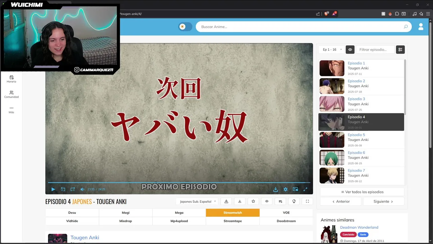Select the Magi server tab
Screen dimensions: 433x244
(126, 212)
